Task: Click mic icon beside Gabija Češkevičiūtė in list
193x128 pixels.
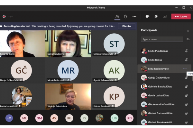Action: tap(186, 78)
